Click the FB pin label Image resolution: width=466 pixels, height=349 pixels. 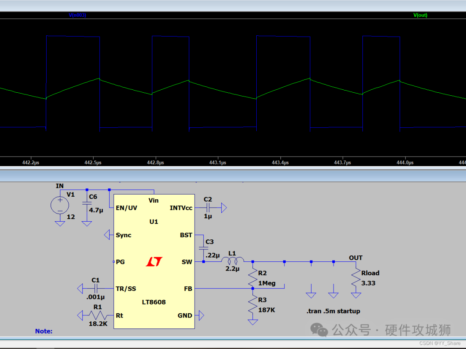tap(188, 289)
